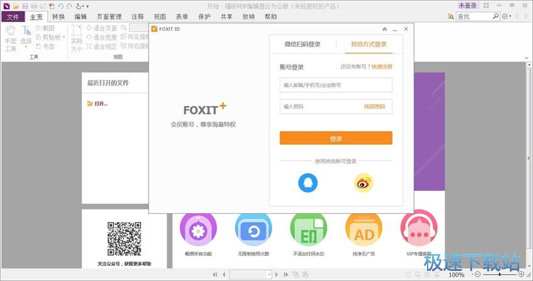Go to next page in status bar
This screenshot has height=281, width=533.
(277, 275)
